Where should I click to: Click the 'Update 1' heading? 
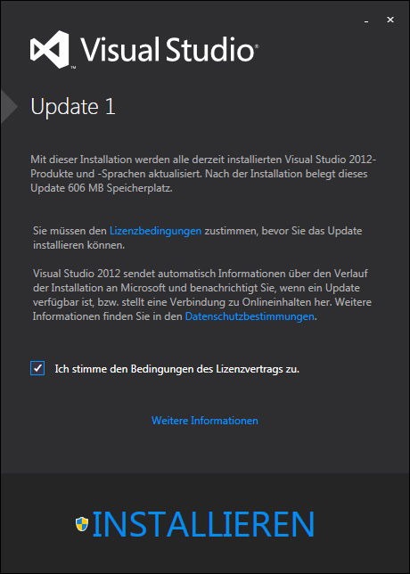[73, 107]
